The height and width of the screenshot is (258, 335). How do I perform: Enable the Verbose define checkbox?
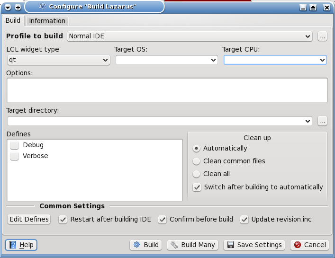(15, 156)
